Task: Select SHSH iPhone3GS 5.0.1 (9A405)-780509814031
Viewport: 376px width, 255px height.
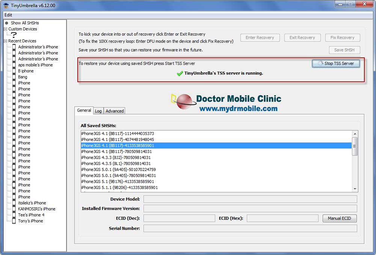Action: coord(216,175)
